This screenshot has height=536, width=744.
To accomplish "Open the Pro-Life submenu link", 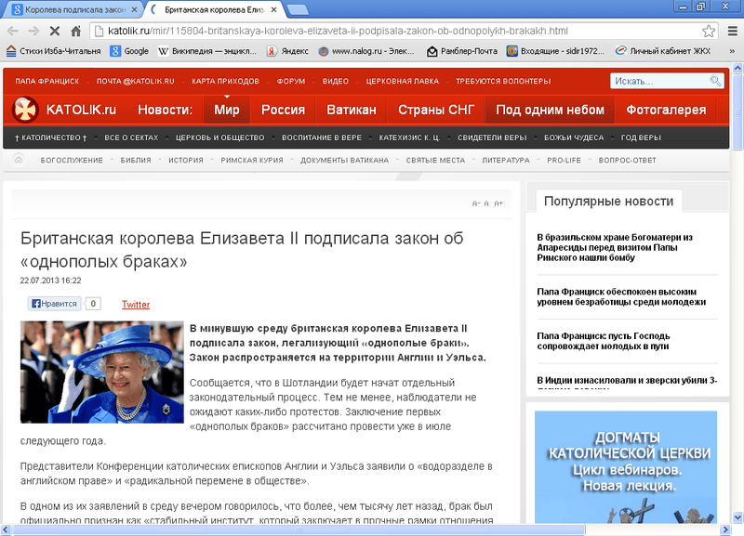I will coord(564,160).
